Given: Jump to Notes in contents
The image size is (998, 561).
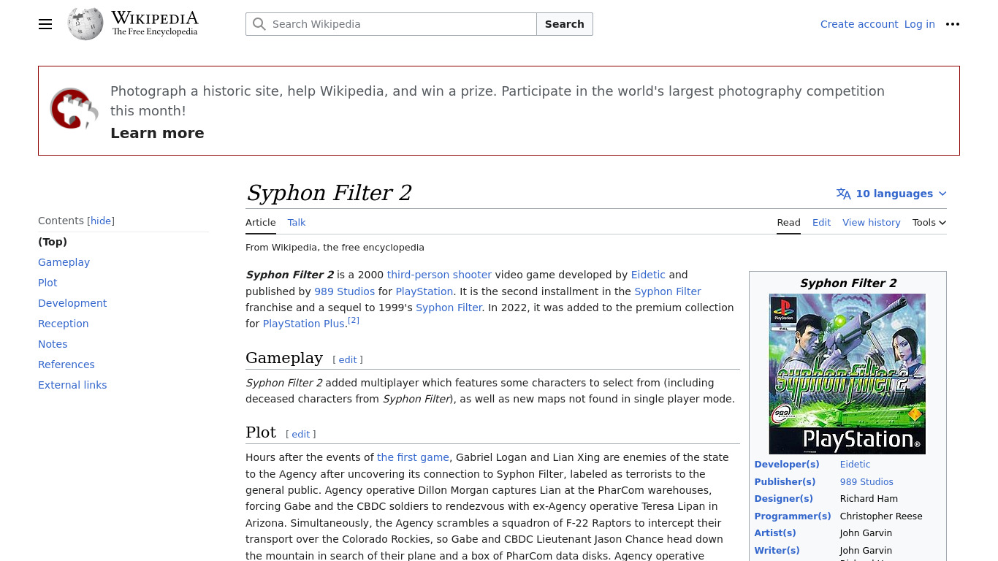Looking at the screenshot, I should coord(53,344).
